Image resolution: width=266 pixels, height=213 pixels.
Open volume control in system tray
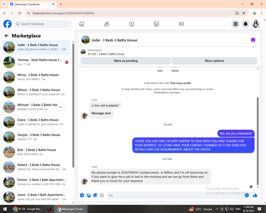[x=232, y=209]
